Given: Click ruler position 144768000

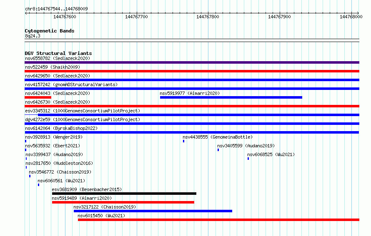Looking at the screenshot, I should pos(351,17).
